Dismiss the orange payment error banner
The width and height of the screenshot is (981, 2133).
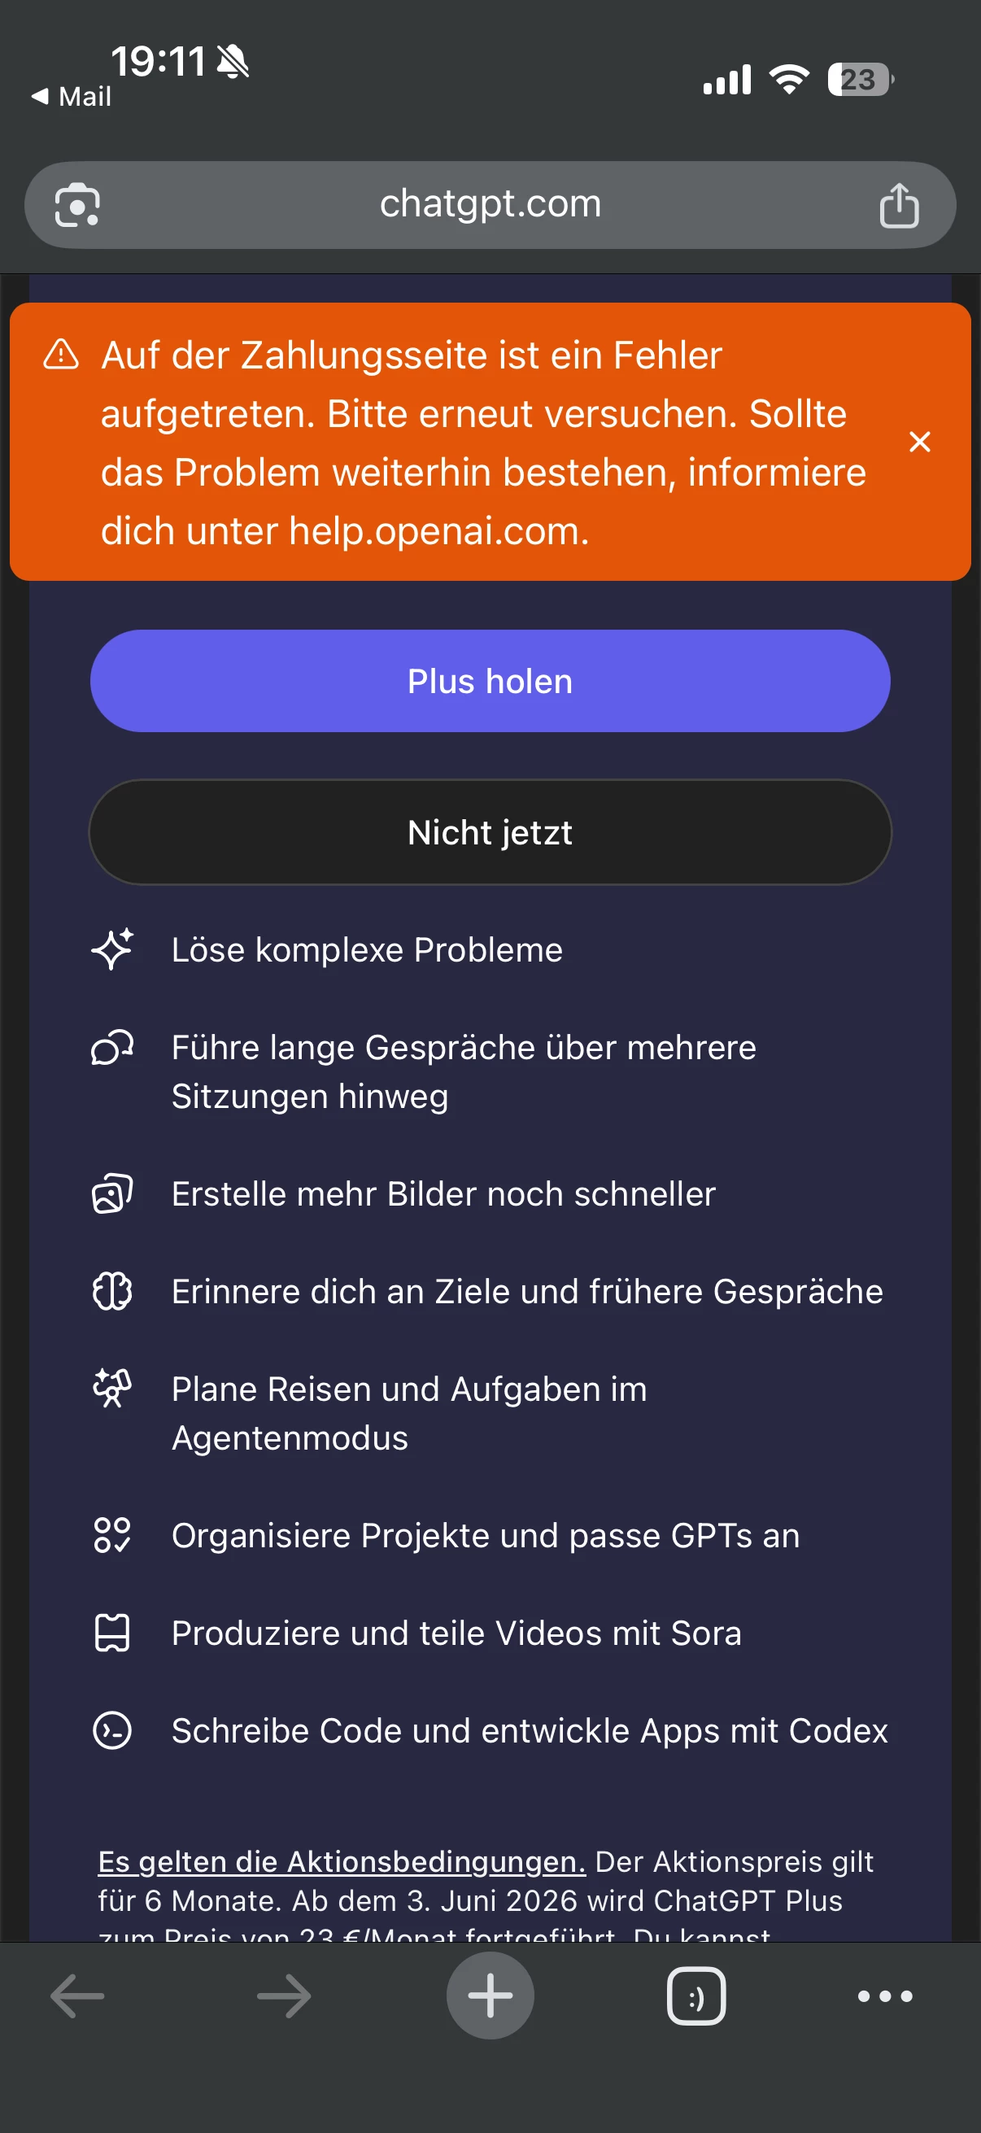(x=919, y=442)
